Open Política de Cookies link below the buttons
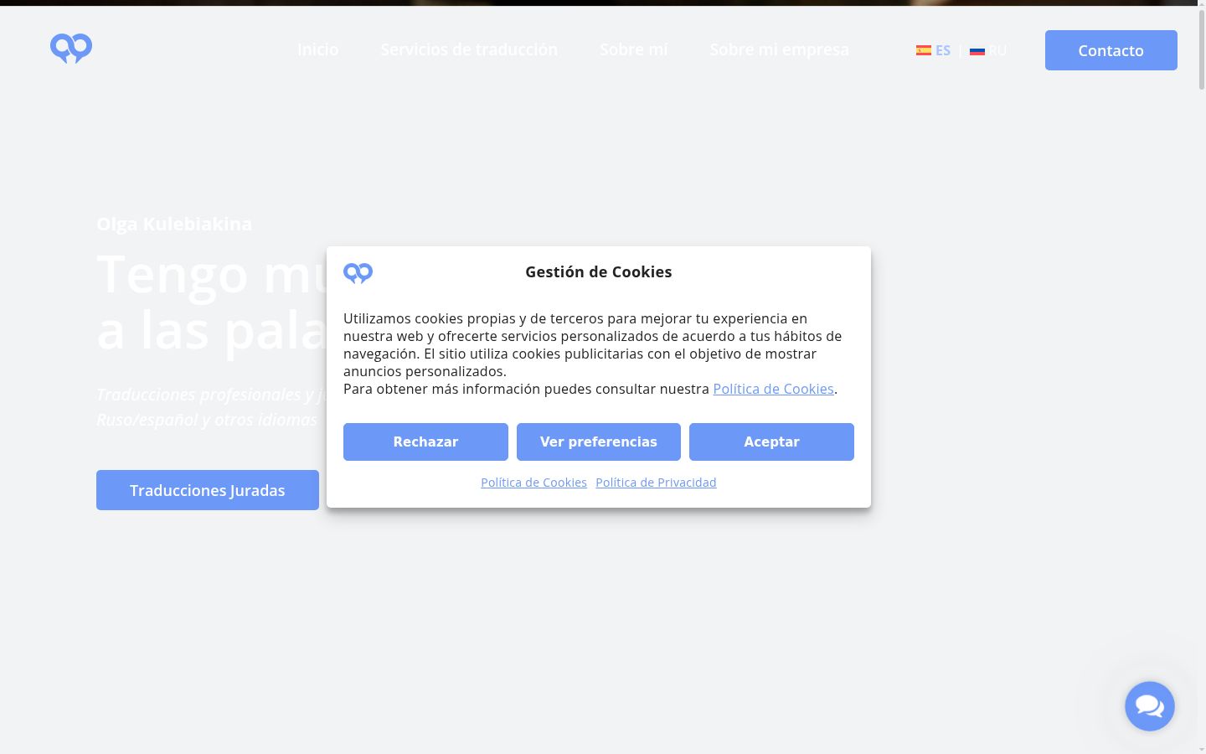 533,483
